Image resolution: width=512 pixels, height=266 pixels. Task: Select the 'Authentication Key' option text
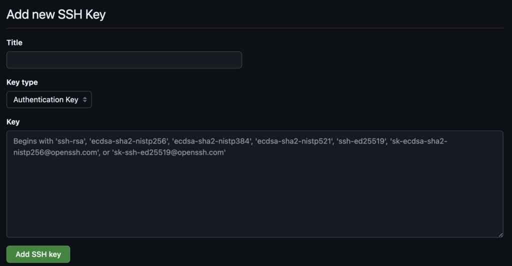coord(45,99)
